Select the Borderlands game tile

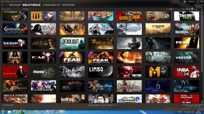129,16
